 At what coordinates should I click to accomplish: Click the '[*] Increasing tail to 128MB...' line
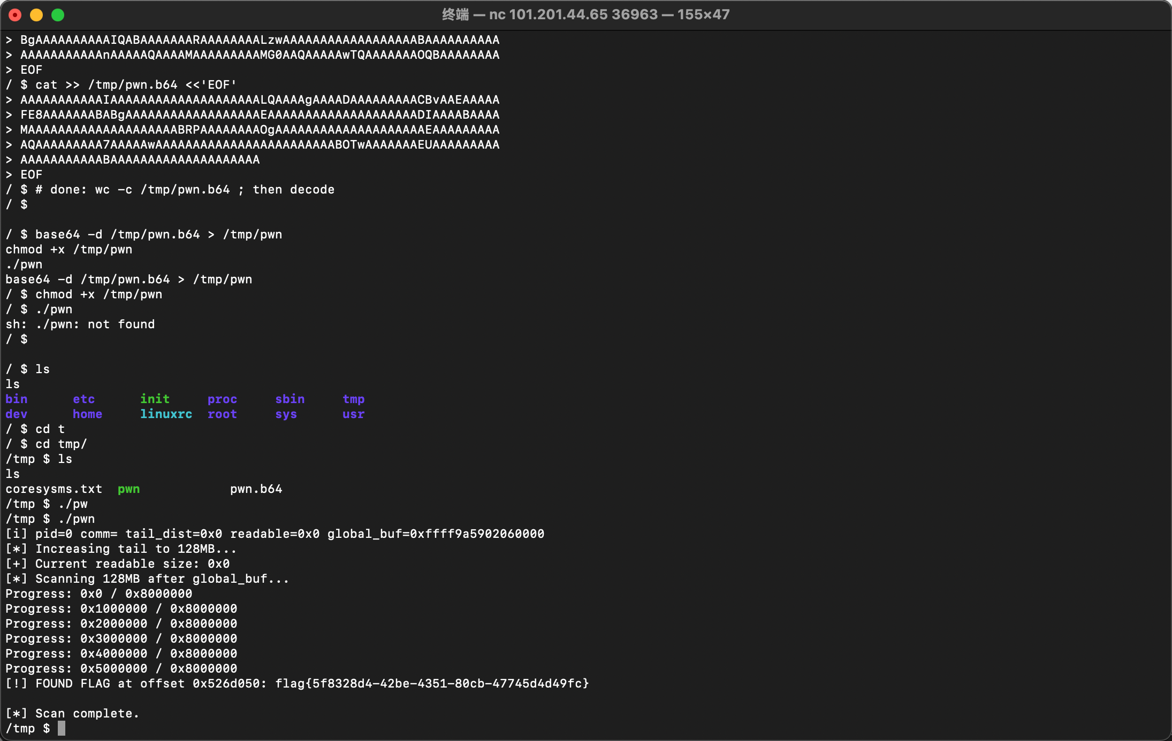(121, 549)
